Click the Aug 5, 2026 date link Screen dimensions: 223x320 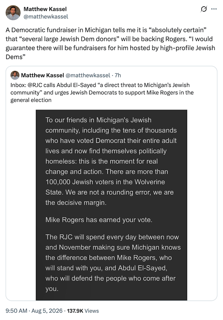(x=47, y=311)
